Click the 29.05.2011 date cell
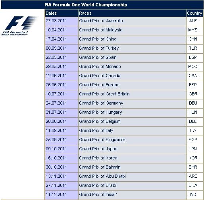 (56, 66)
